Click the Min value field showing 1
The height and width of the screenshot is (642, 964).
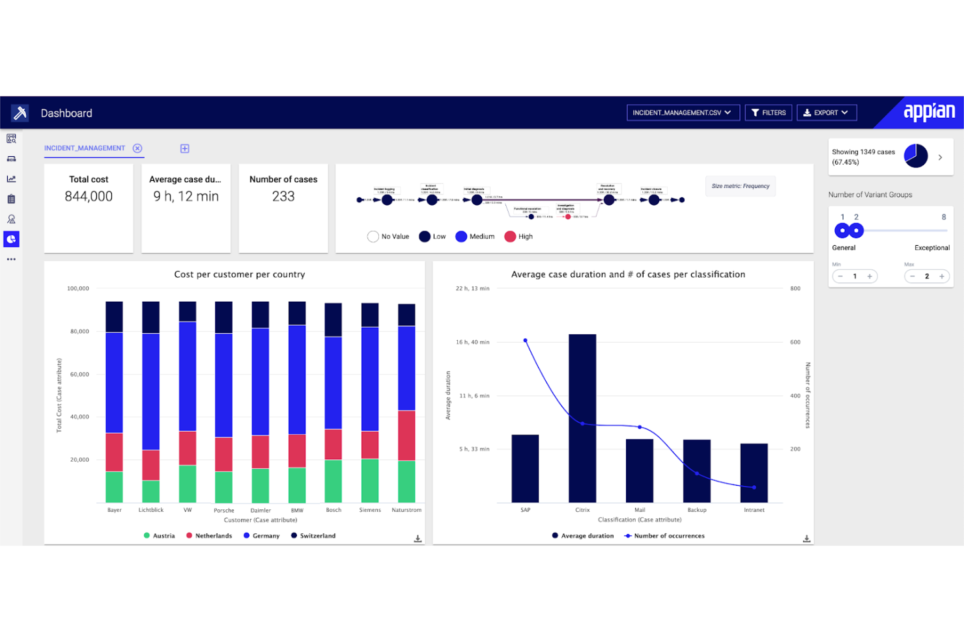click(x=855, y=276)
